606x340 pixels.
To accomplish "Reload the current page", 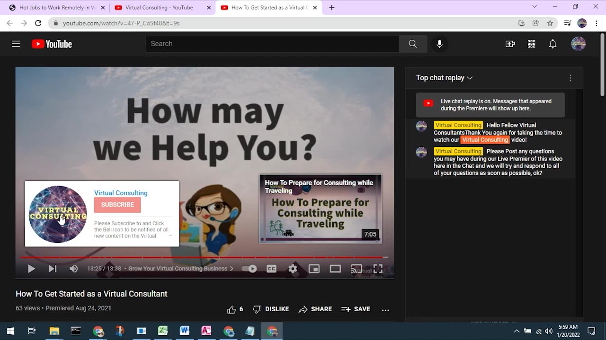I will pyautogui.click(x=38, y=23).
